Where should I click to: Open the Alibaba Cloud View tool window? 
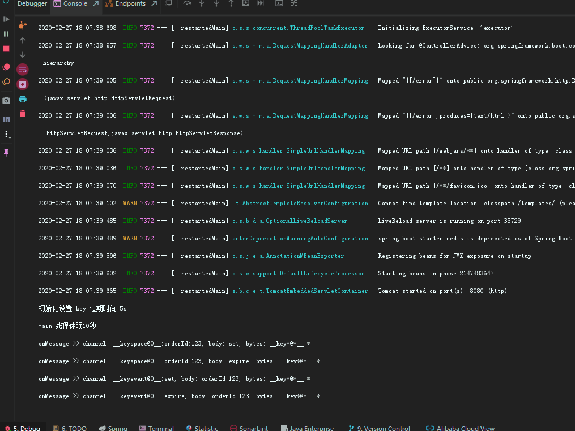tap(460, 428)
